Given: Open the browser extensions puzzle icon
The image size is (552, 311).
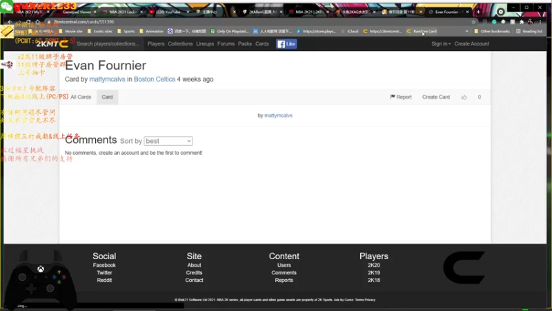Looking at the screenshot, I should tap(522, 22).
